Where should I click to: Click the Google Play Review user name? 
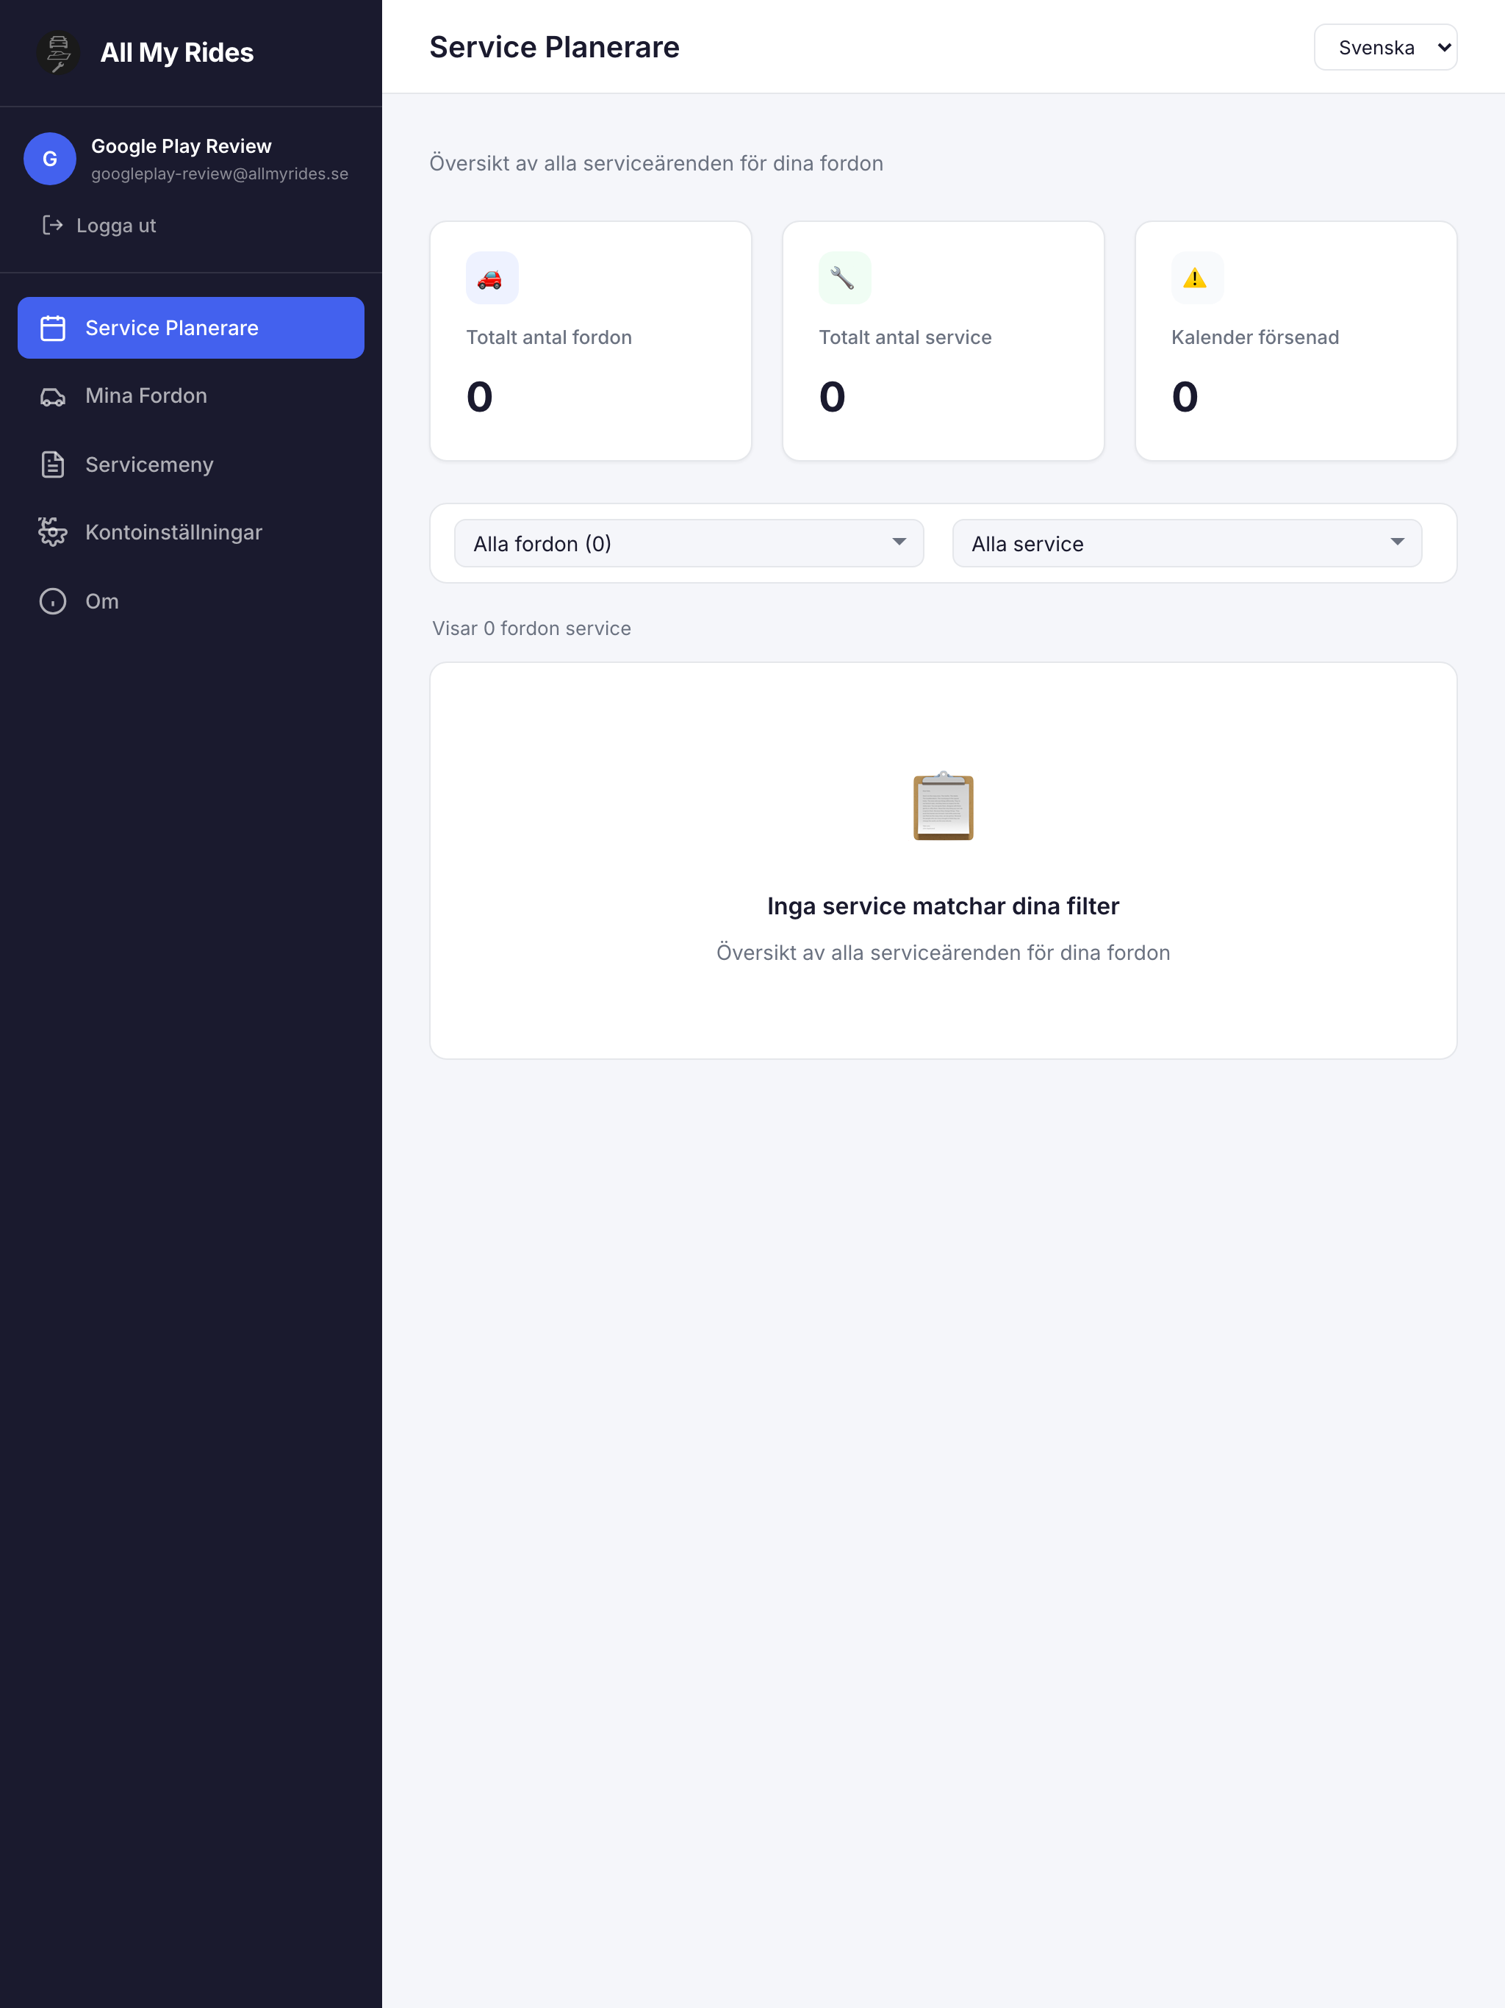(182, 146)
